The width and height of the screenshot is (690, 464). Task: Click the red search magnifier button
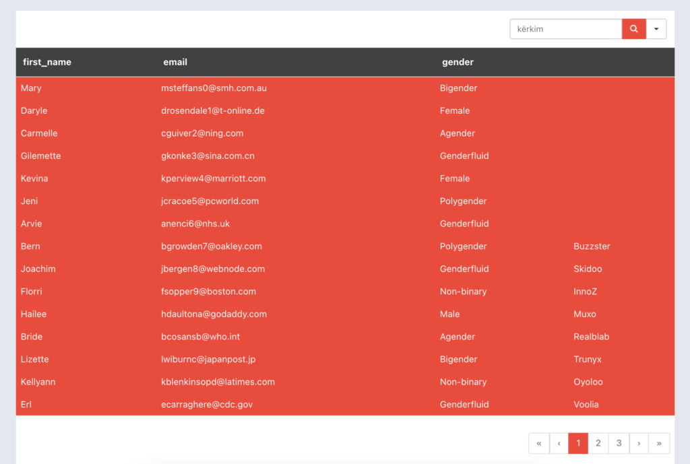pos(633,29)
